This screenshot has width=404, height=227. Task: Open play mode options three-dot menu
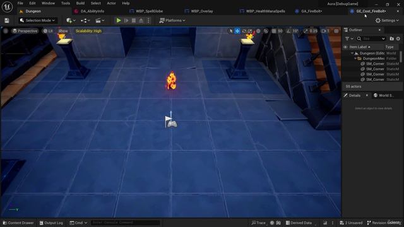click(148, 20)
